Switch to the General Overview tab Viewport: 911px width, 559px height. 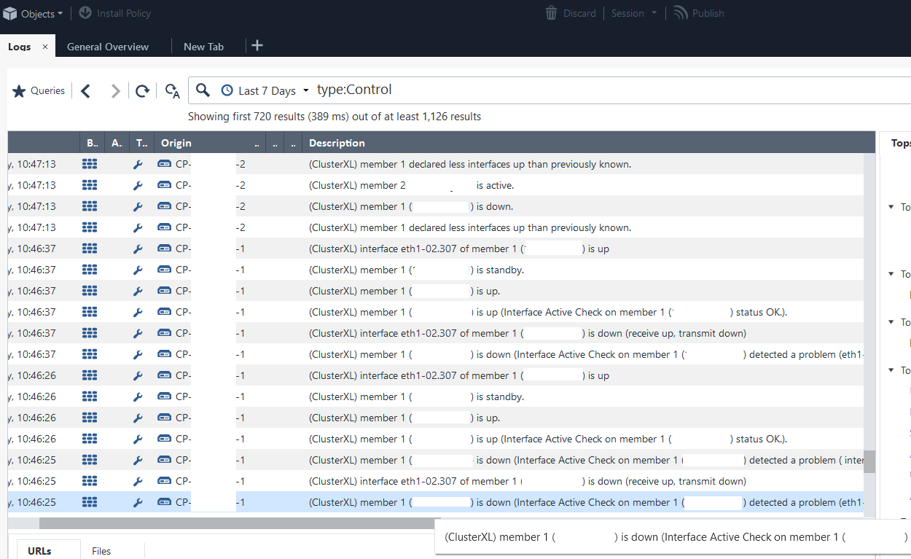pyautogui.click(x=106, y=46)
